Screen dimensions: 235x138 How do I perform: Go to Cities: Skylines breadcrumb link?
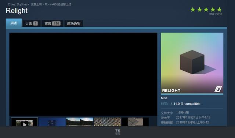coord(18,4)
